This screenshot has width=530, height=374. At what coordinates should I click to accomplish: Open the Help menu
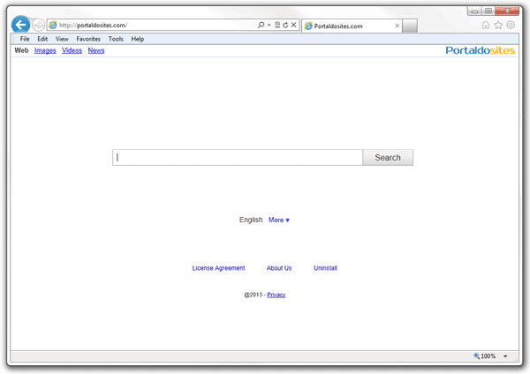tap(138, 39)
